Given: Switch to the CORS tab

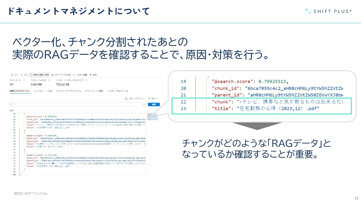Looking at the screenshot, I should point(50,91).
